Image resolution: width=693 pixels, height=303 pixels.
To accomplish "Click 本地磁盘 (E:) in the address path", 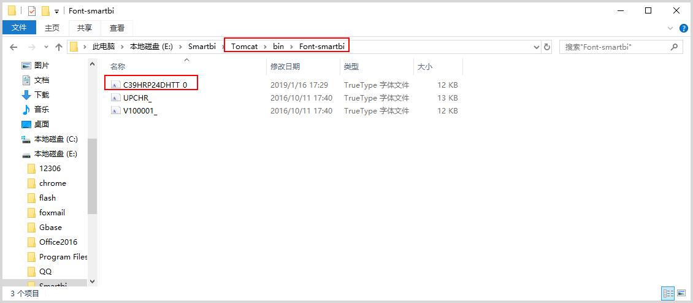I will (151, 47).
